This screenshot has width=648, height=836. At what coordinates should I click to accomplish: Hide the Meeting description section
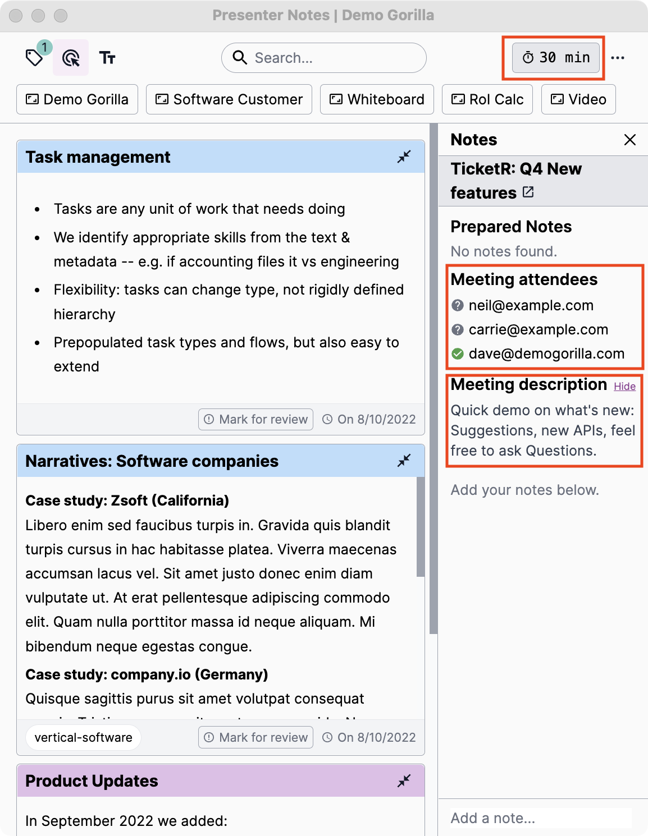pos(624,387)
